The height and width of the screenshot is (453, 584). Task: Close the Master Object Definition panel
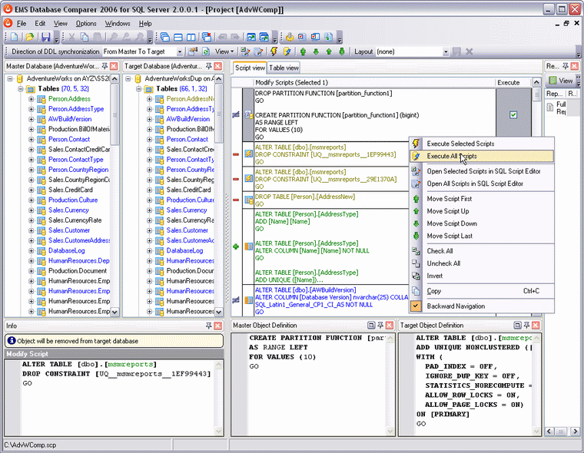(390, 326)
